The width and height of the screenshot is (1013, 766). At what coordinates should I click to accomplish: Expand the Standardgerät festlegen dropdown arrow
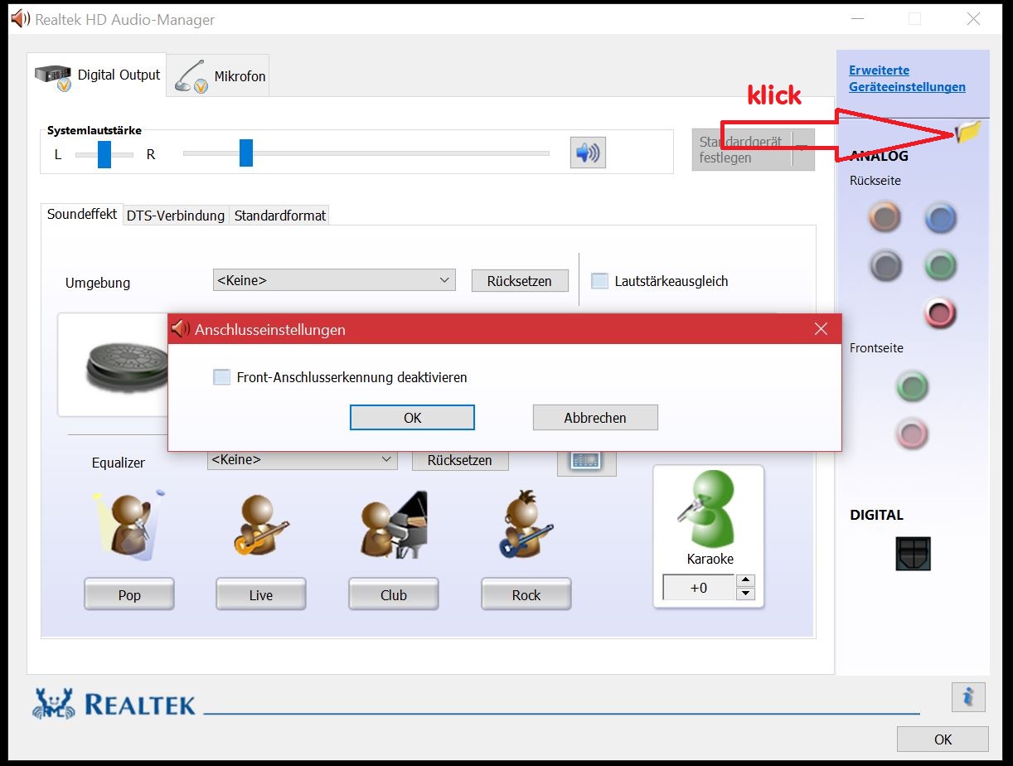802,149
